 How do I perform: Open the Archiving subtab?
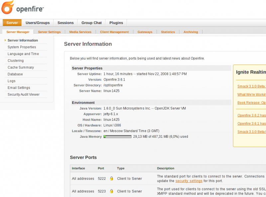(191, 32)
